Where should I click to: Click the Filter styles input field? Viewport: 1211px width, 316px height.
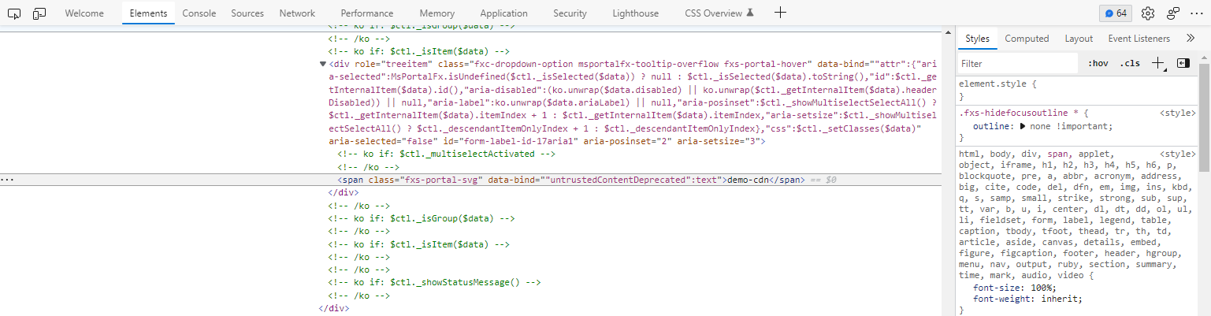(x=1017, y=63)
